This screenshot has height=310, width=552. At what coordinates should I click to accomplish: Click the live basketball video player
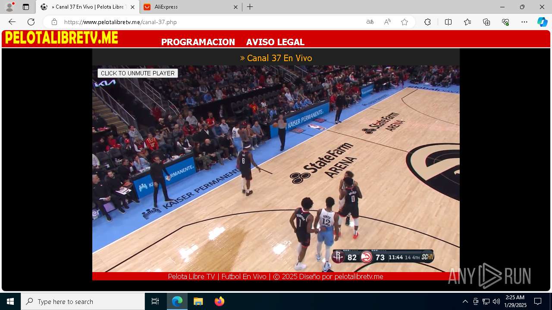tap(276, 169)
